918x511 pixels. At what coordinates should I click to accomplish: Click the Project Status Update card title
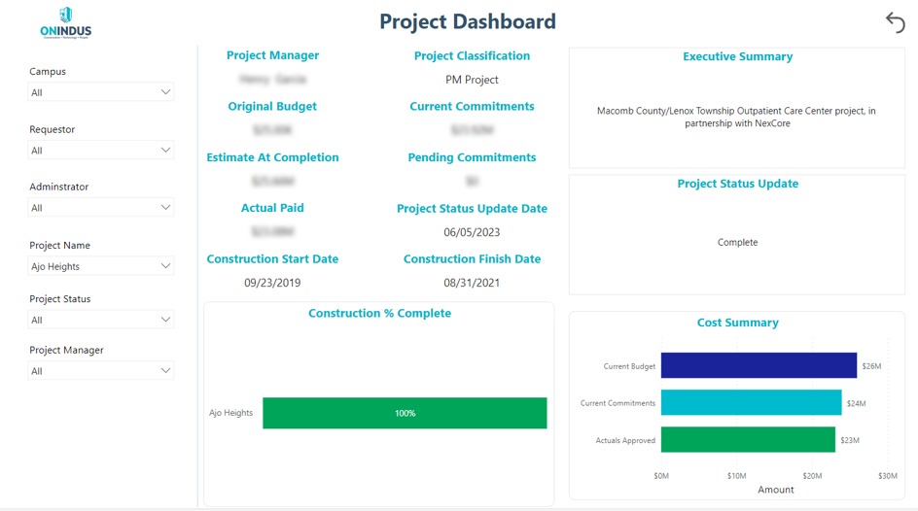(737, 184)
